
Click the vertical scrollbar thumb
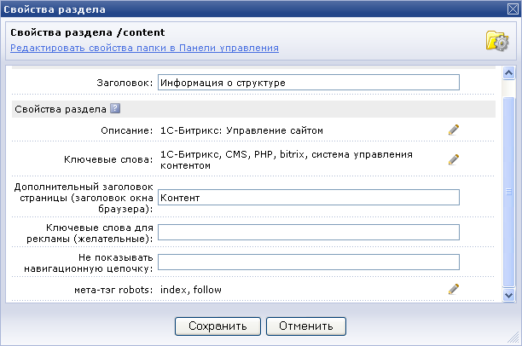tap(508, 192)
